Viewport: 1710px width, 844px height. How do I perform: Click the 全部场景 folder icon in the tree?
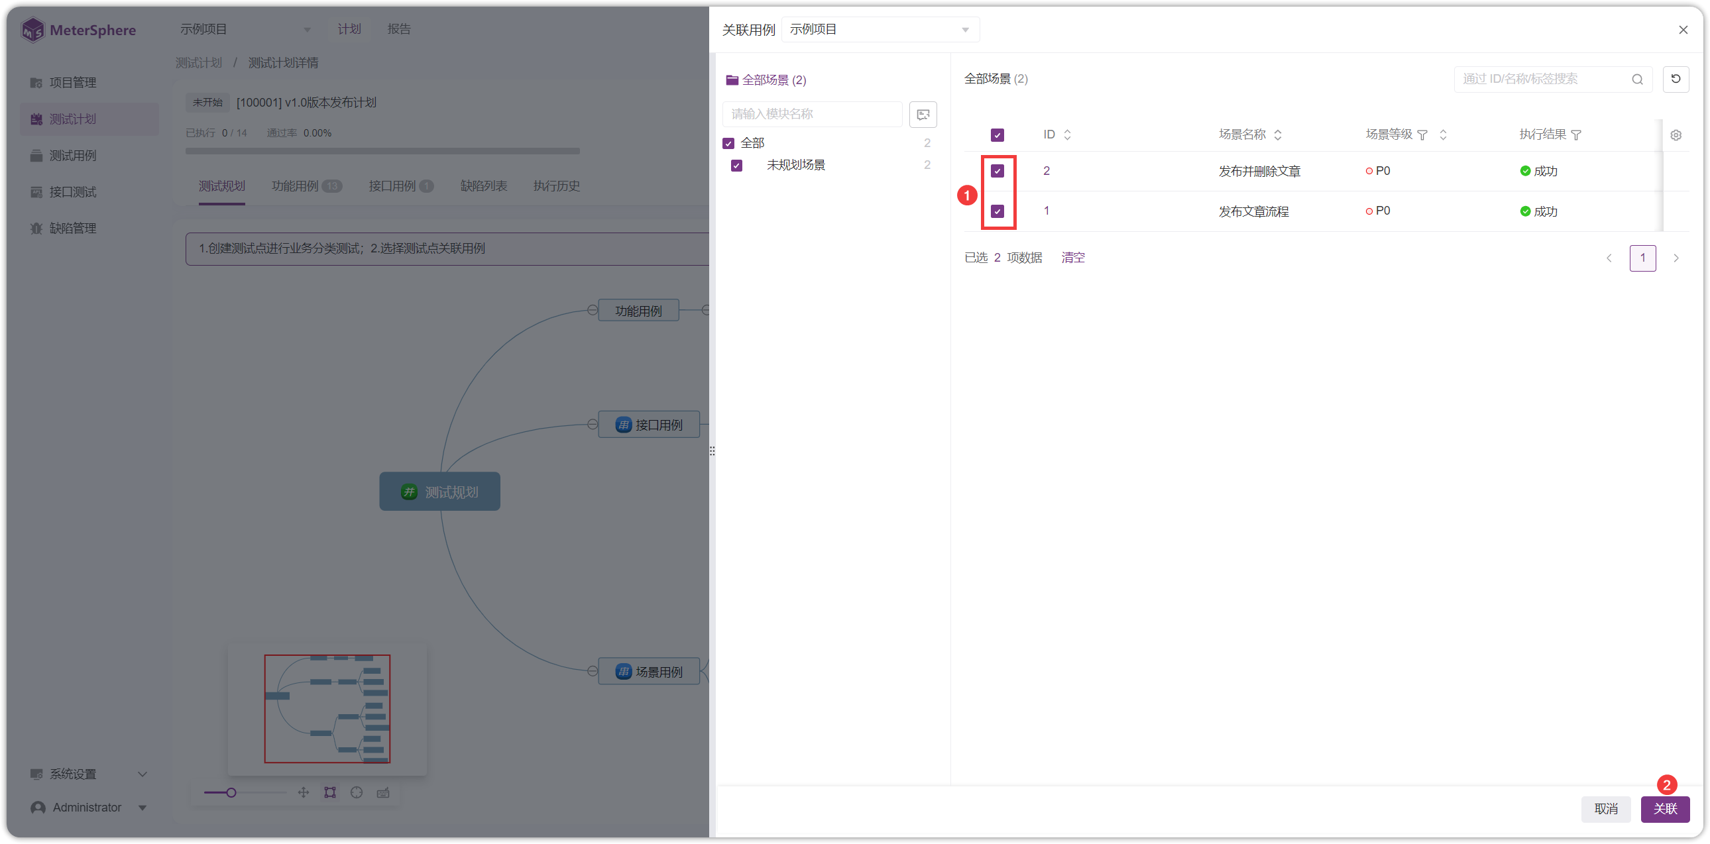coord(732,79)
